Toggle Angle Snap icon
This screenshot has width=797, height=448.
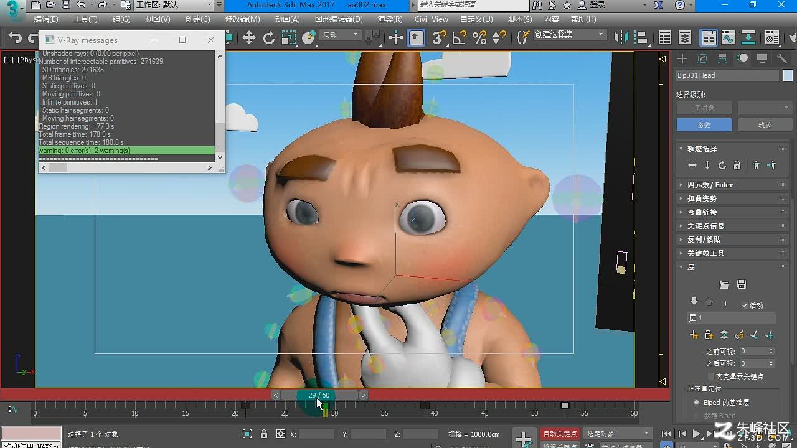click(459, 38)
